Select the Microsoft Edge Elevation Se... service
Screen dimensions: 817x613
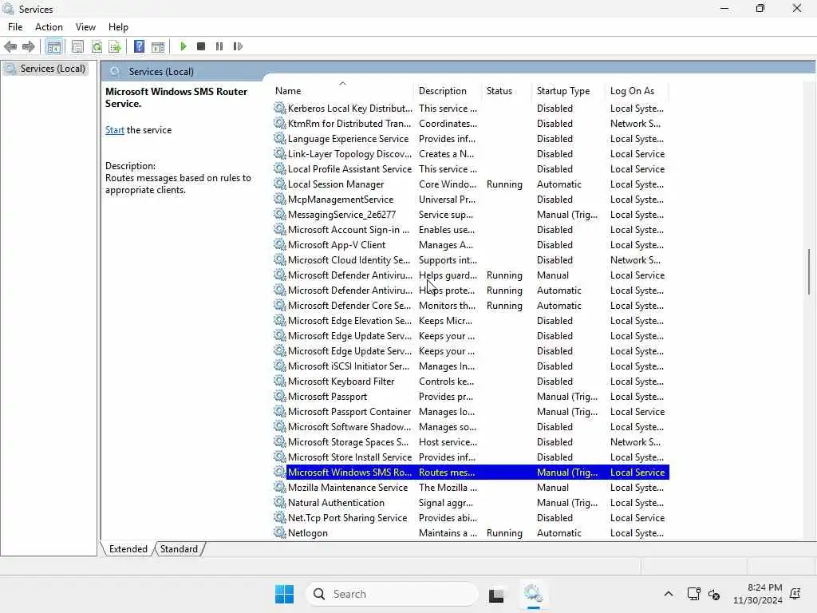(471, 321)
